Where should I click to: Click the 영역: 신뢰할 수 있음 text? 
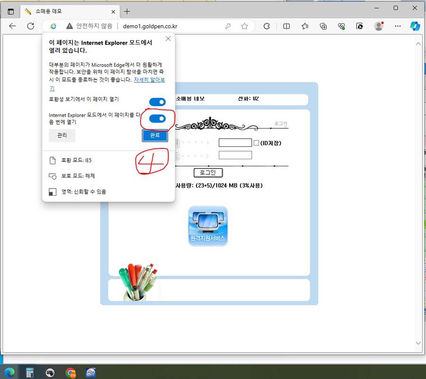84,191
